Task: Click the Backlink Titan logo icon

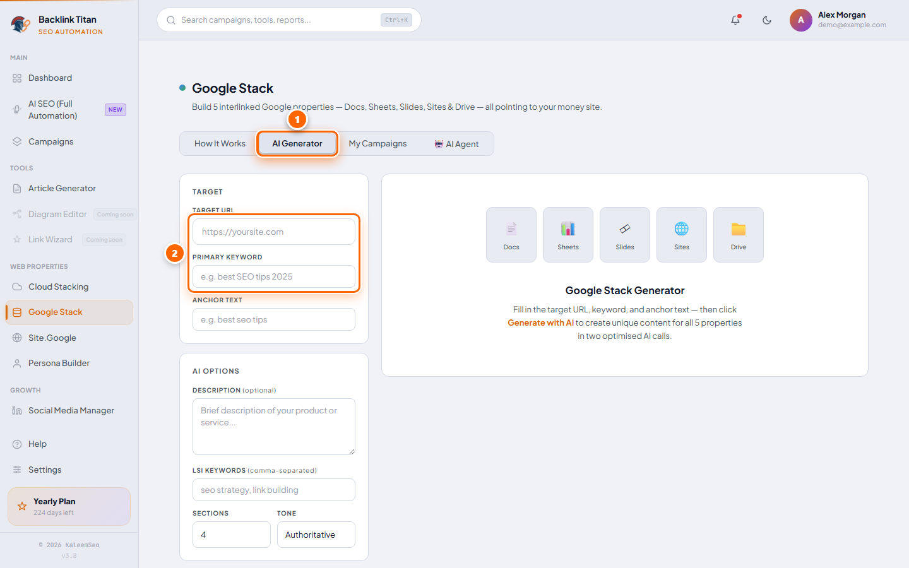Action: click(20, 25)
